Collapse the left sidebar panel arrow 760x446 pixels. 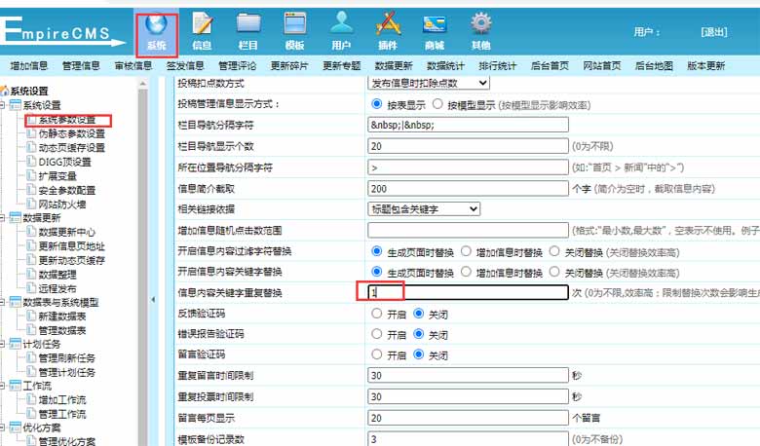click(153, 300)
